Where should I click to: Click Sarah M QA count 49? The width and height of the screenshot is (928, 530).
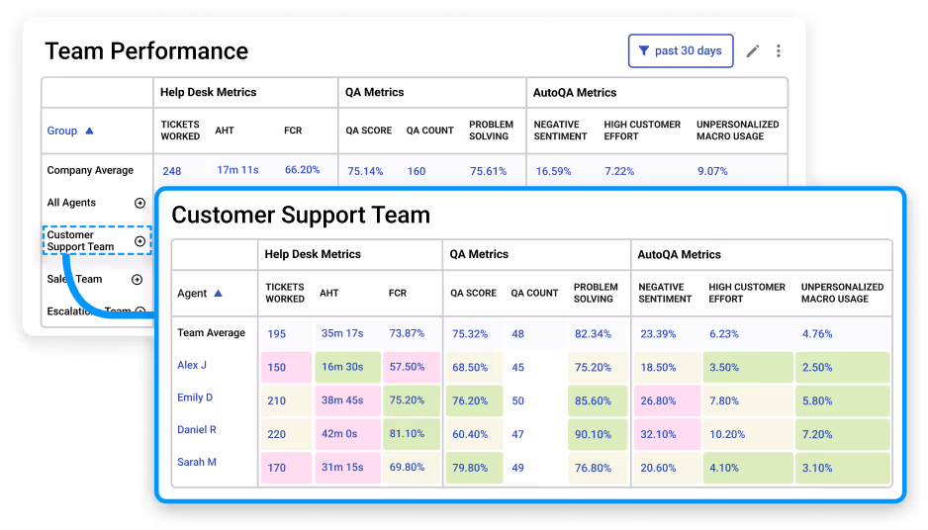click(517, 468)
